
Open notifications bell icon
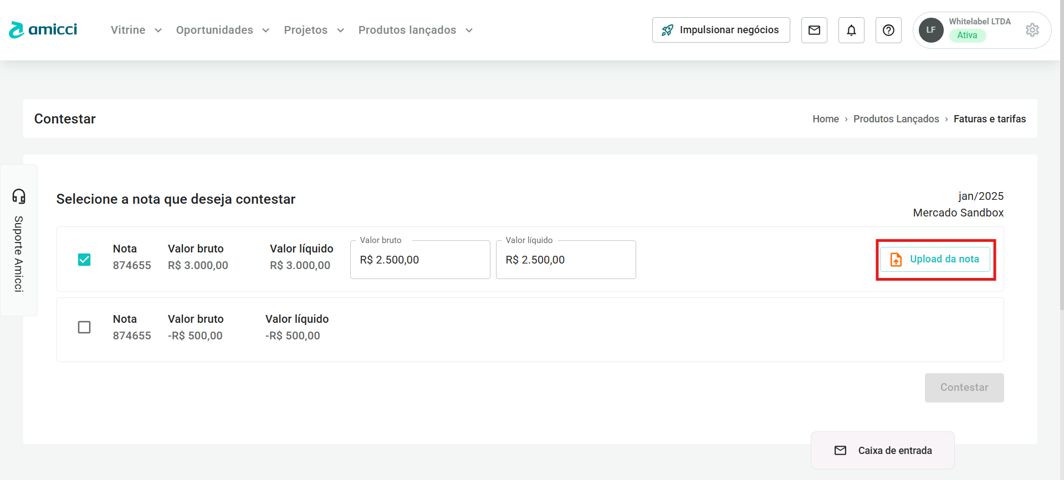tap(851, 30)
